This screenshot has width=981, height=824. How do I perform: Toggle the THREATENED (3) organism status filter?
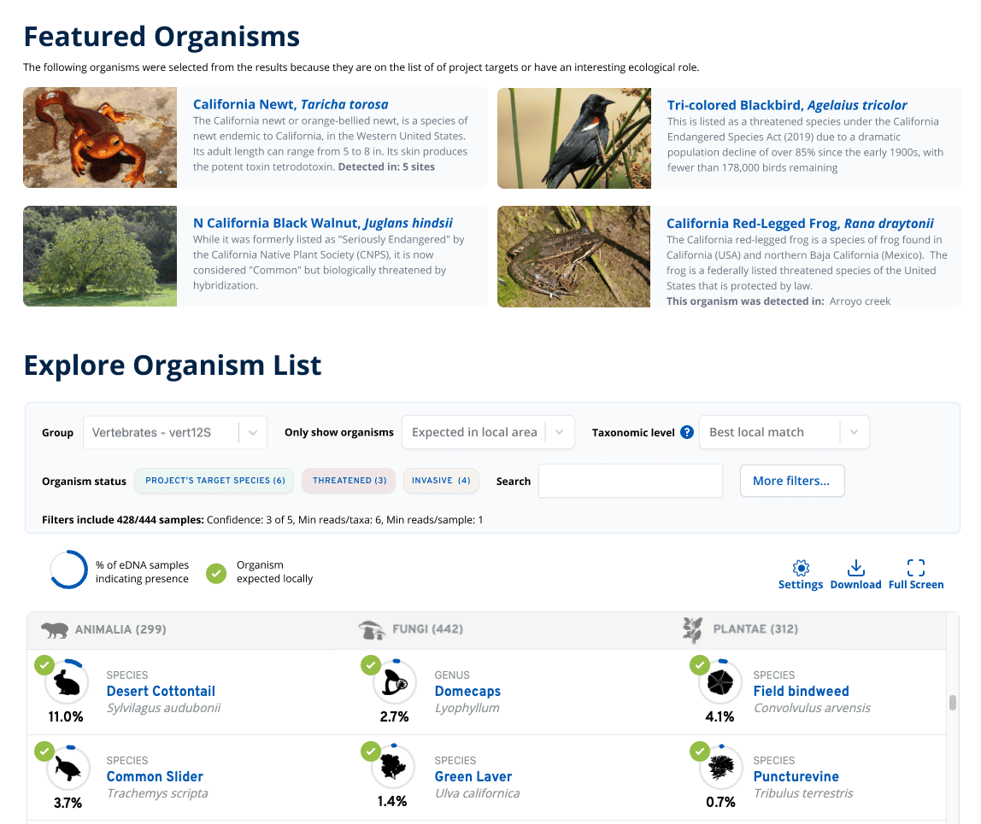point(348,481)
